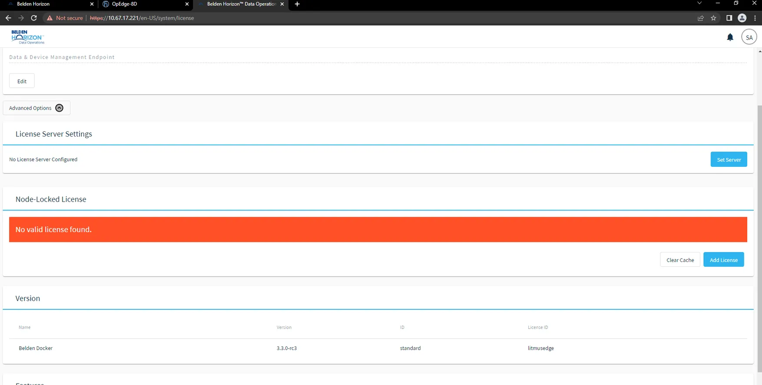Click the Add License button
Image resolution: width=762 pixels, height=385 pixels.
click(723, 260)
